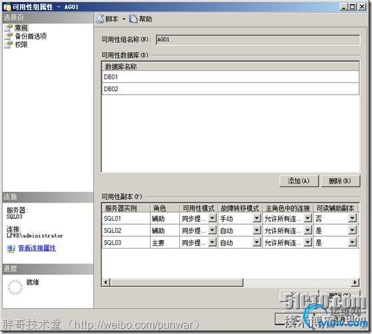Image resolution: width=372 pixels, height=334 pixels.
Task: Select the SQL03 server instance cell
Action: [x=126, y=243]
